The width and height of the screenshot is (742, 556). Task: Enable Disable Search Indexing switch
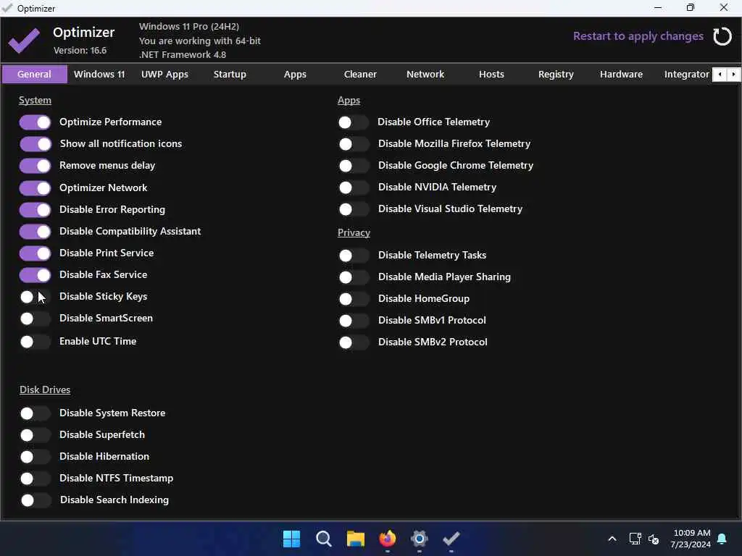35,501
